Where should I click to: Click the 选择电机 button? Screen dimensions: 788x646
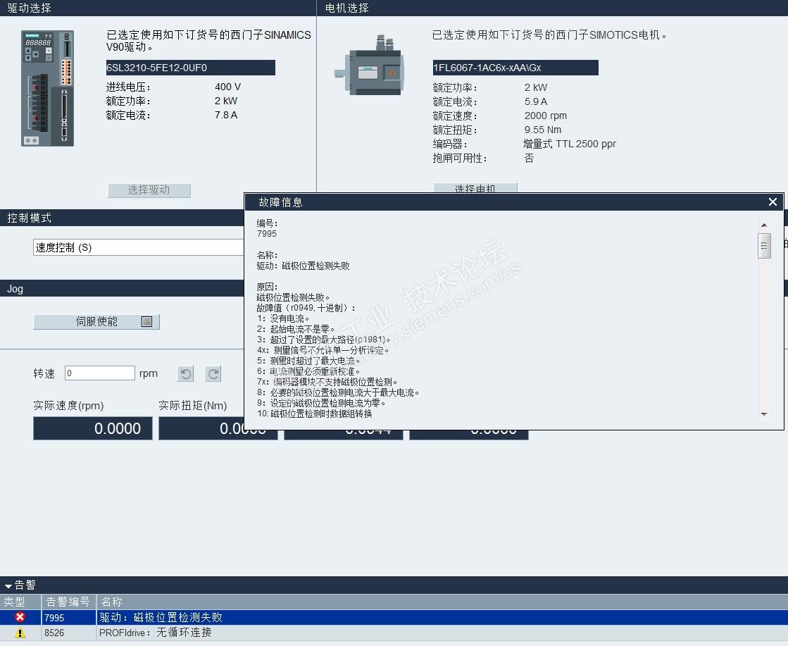pos(475,188)
